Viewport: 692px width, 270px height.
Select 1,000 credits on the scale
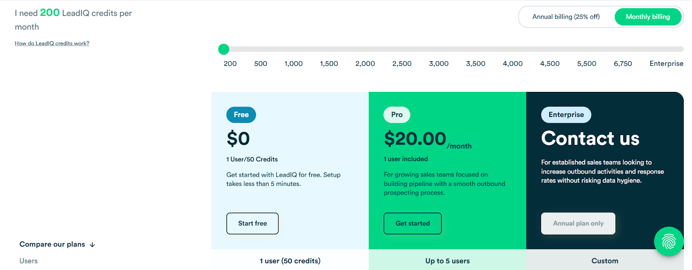(x=293, y=63)
